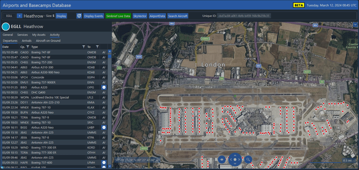
Task: Select the Boeing 757-200 row to ENGM
Action: tap(54, 62)
